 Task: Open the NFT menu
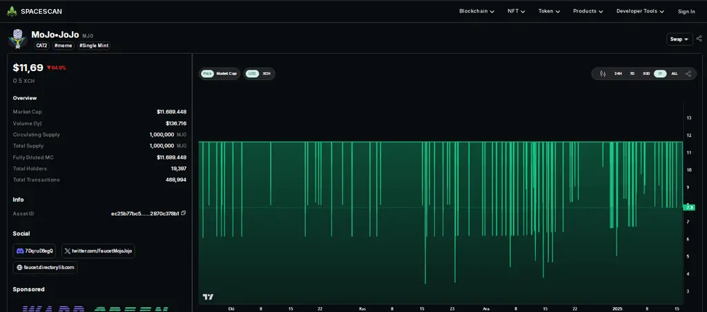[x=516, y=11]
